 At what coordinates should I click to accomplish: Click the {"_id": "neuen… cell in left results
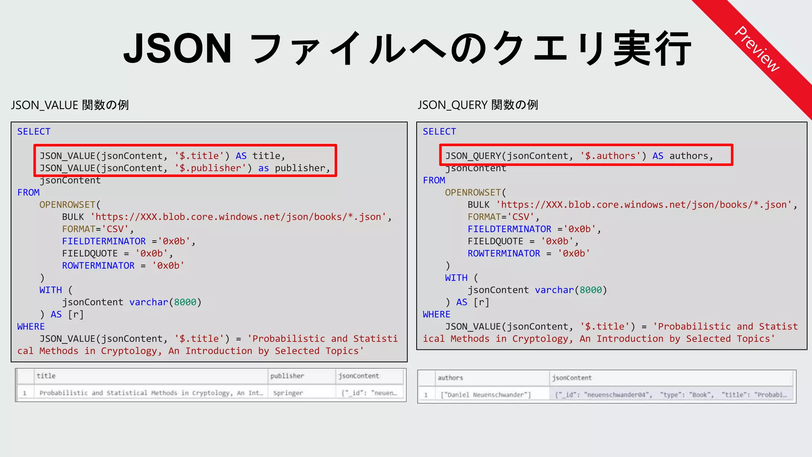pyautogui.click(x=370, y=393)
